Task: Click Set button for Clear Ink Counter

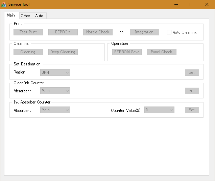Action: (x=192, y=91)
